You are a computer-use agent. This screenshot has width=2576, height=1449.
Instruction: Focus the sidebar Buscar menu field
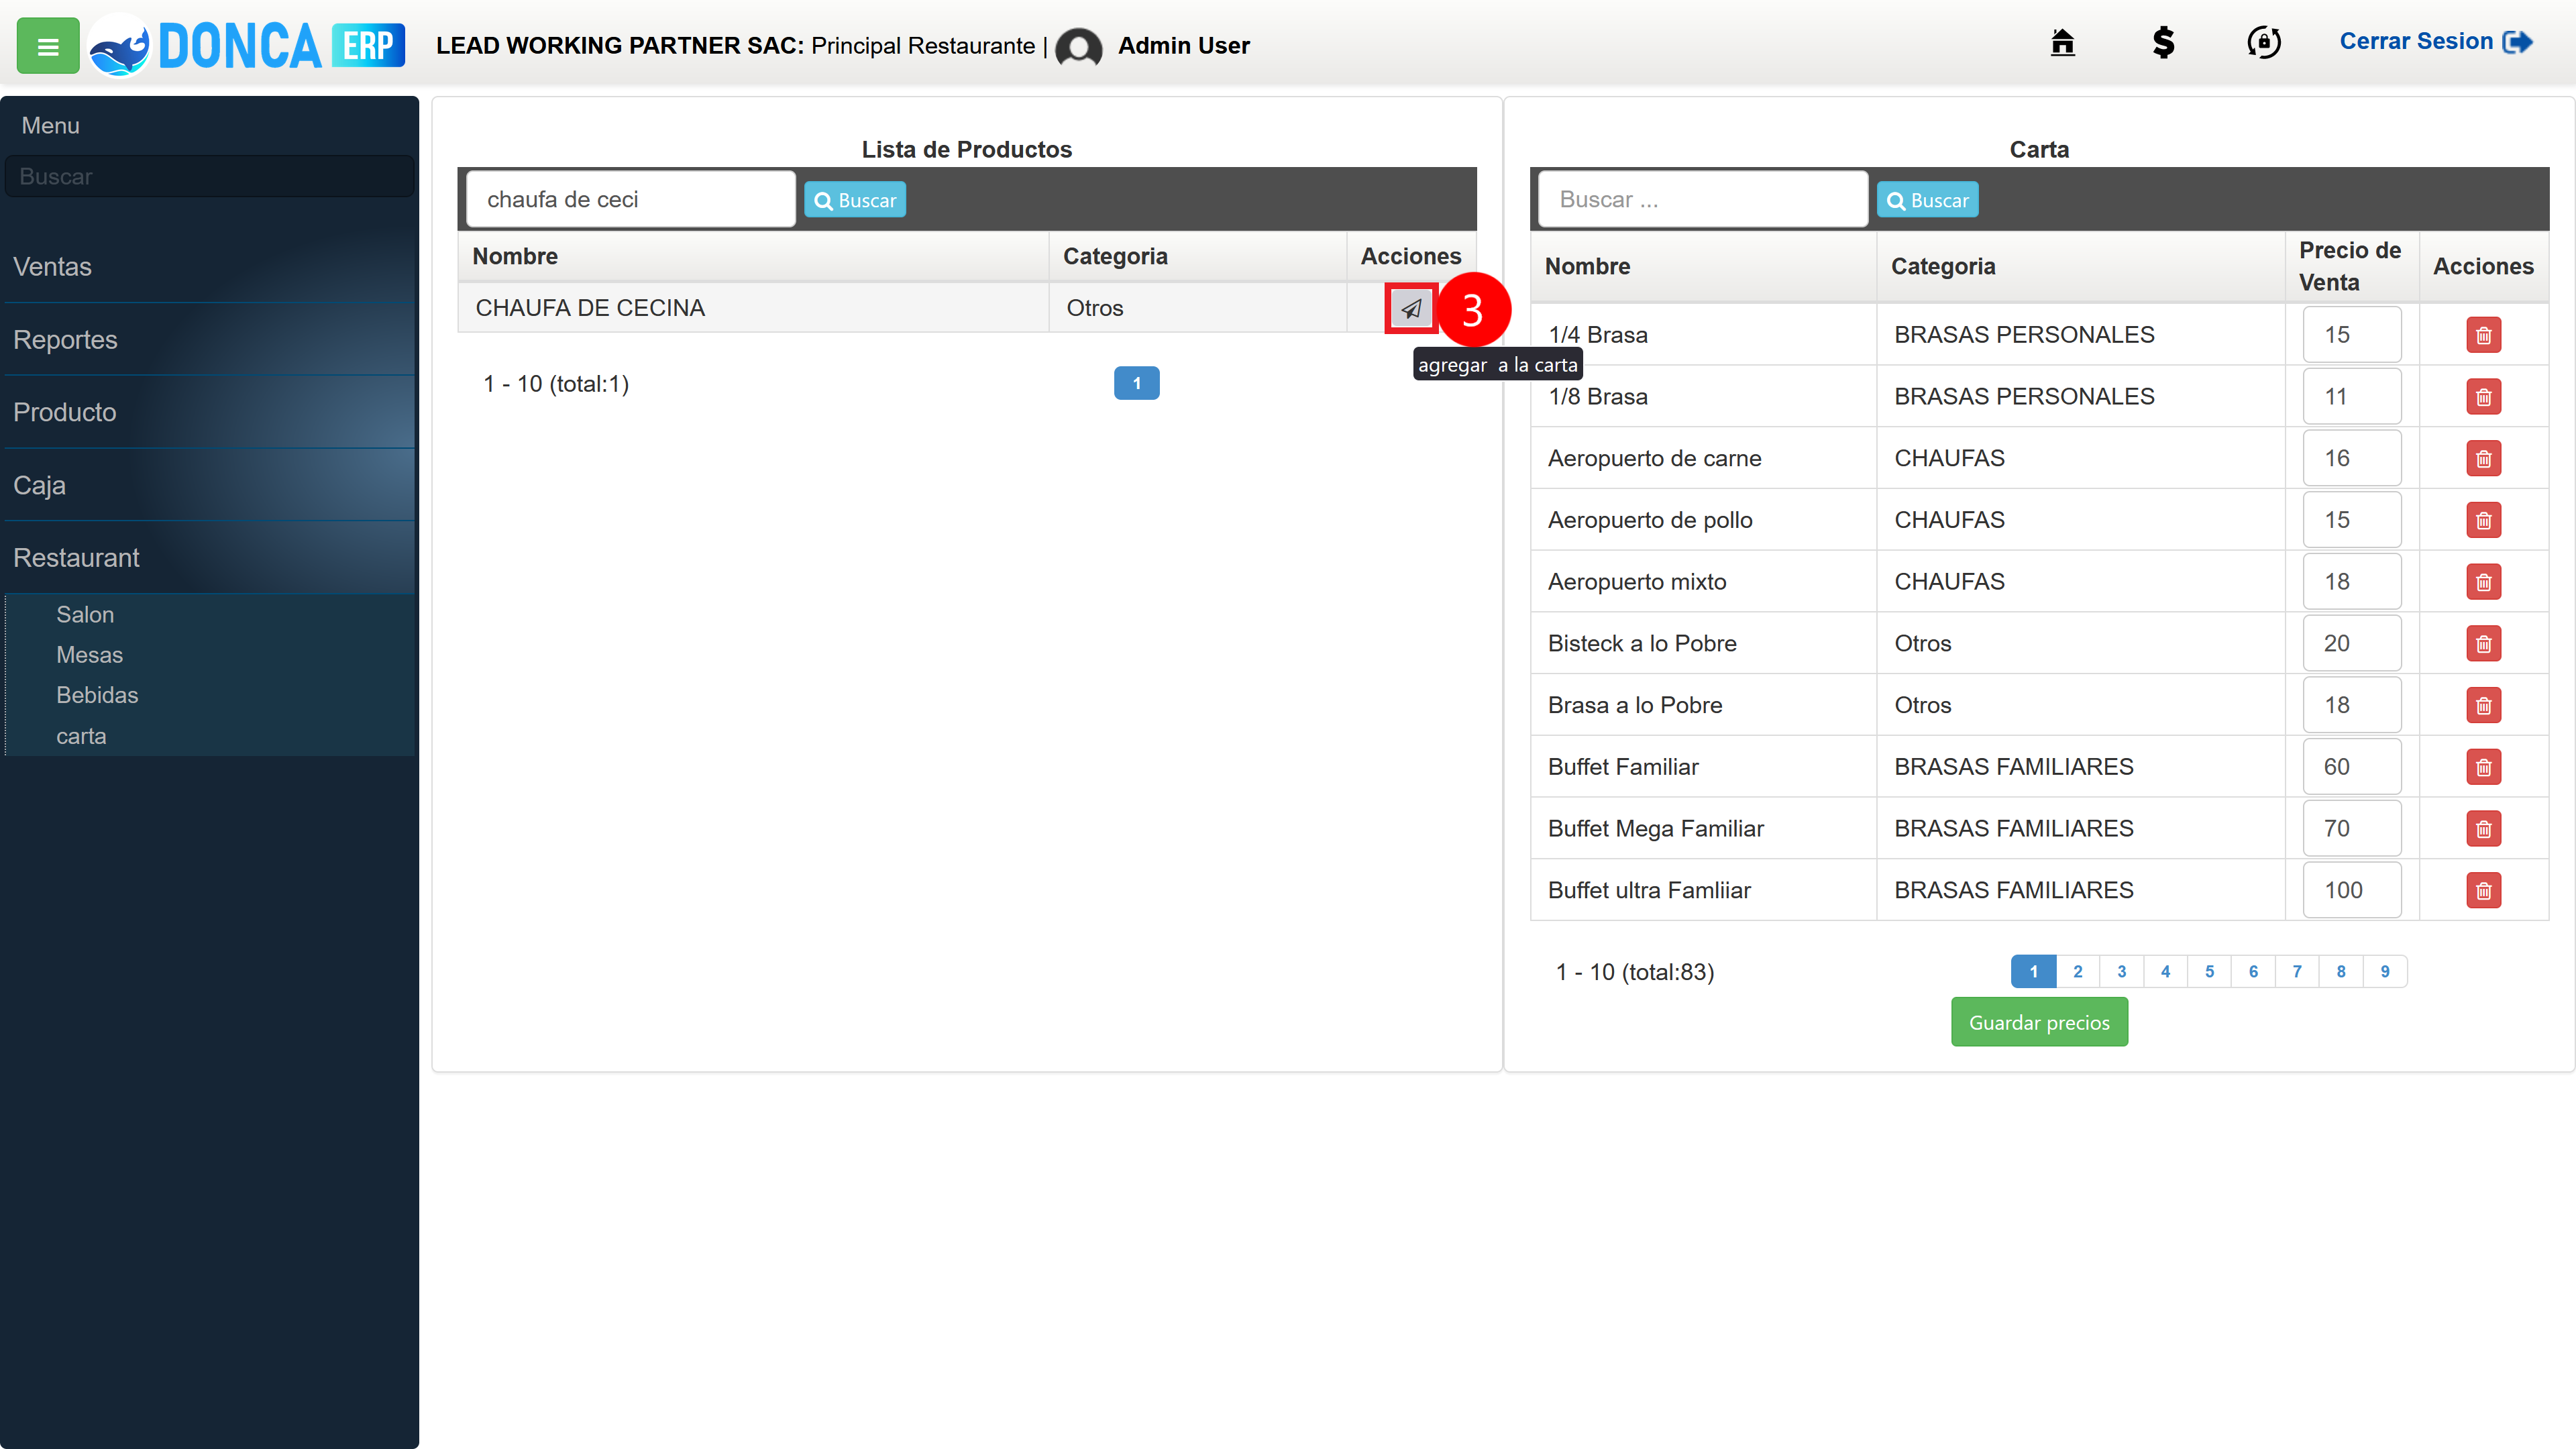209,176
